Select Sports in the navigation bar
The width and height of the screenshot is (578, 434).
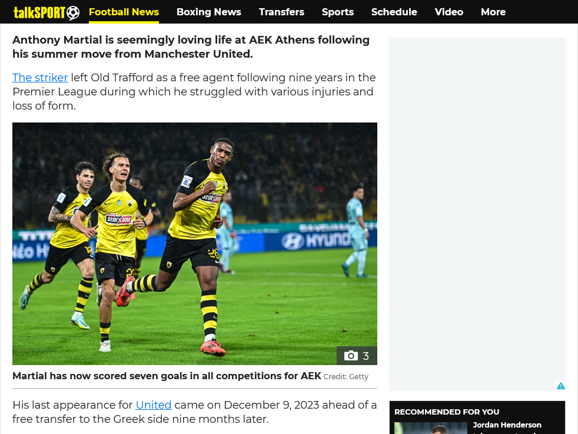pos(338,12)
